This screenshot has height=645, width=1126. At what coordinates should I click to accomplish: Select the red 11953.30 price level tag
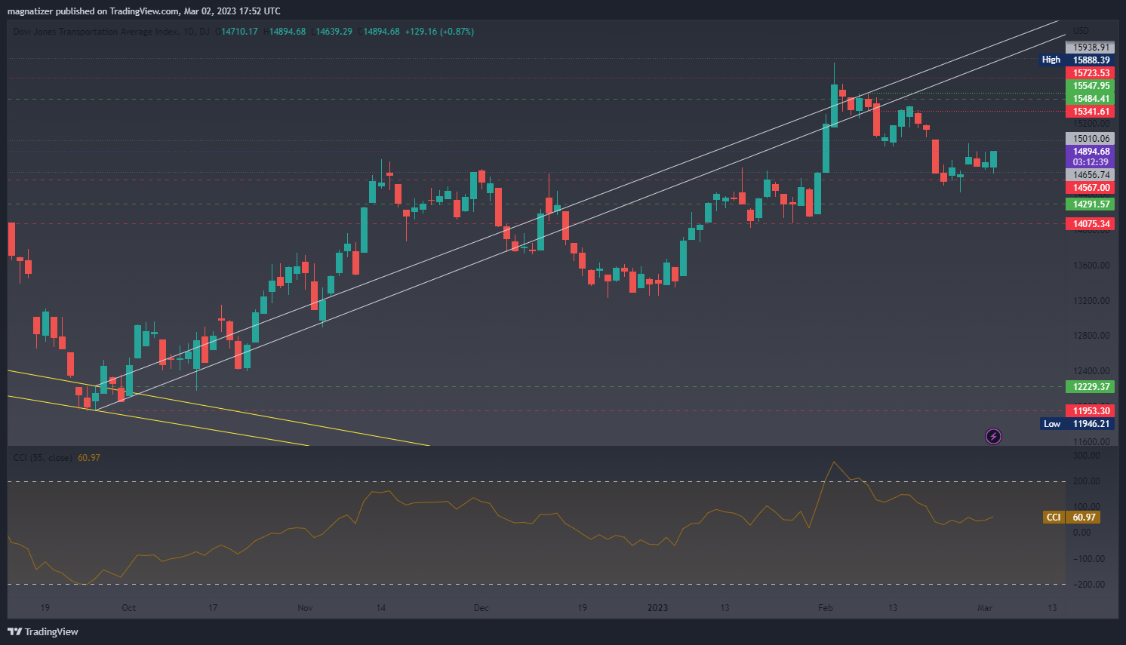click(x=1091, y=411)
